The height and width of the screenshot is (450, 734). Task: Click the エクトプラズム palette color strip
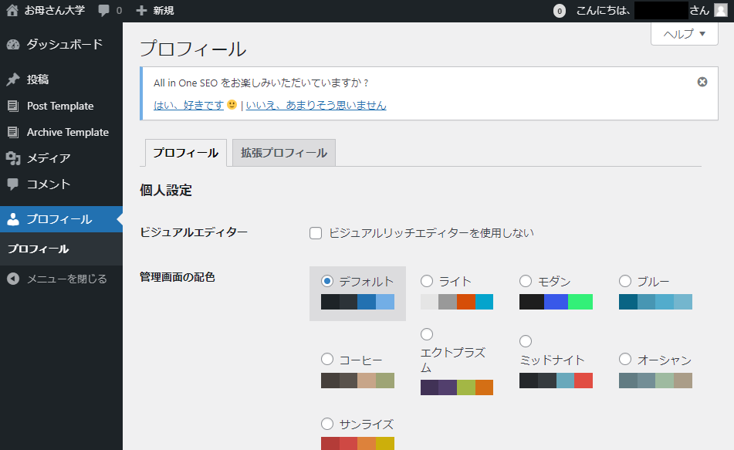[457, 387]
